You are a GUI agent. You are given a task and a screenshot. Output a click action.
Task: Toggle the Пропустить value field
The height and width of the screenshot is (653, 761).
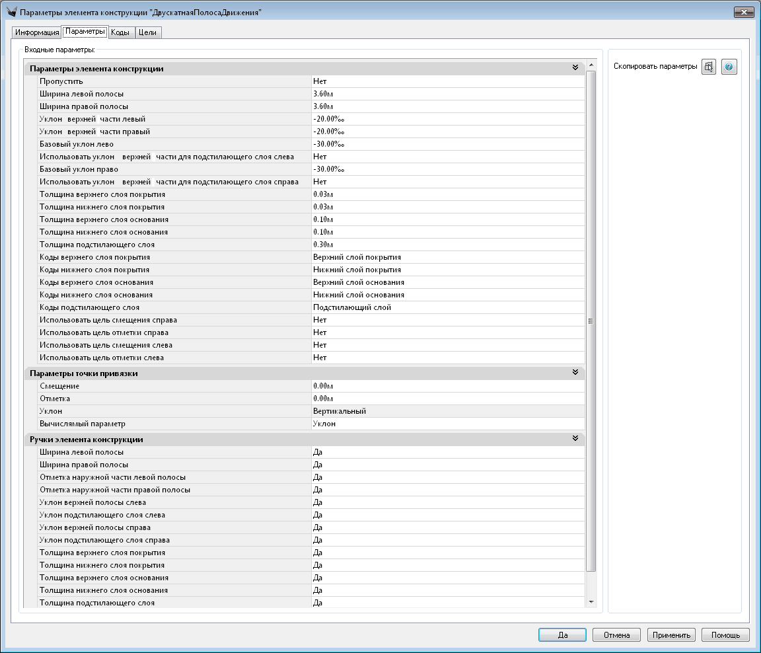448,81
